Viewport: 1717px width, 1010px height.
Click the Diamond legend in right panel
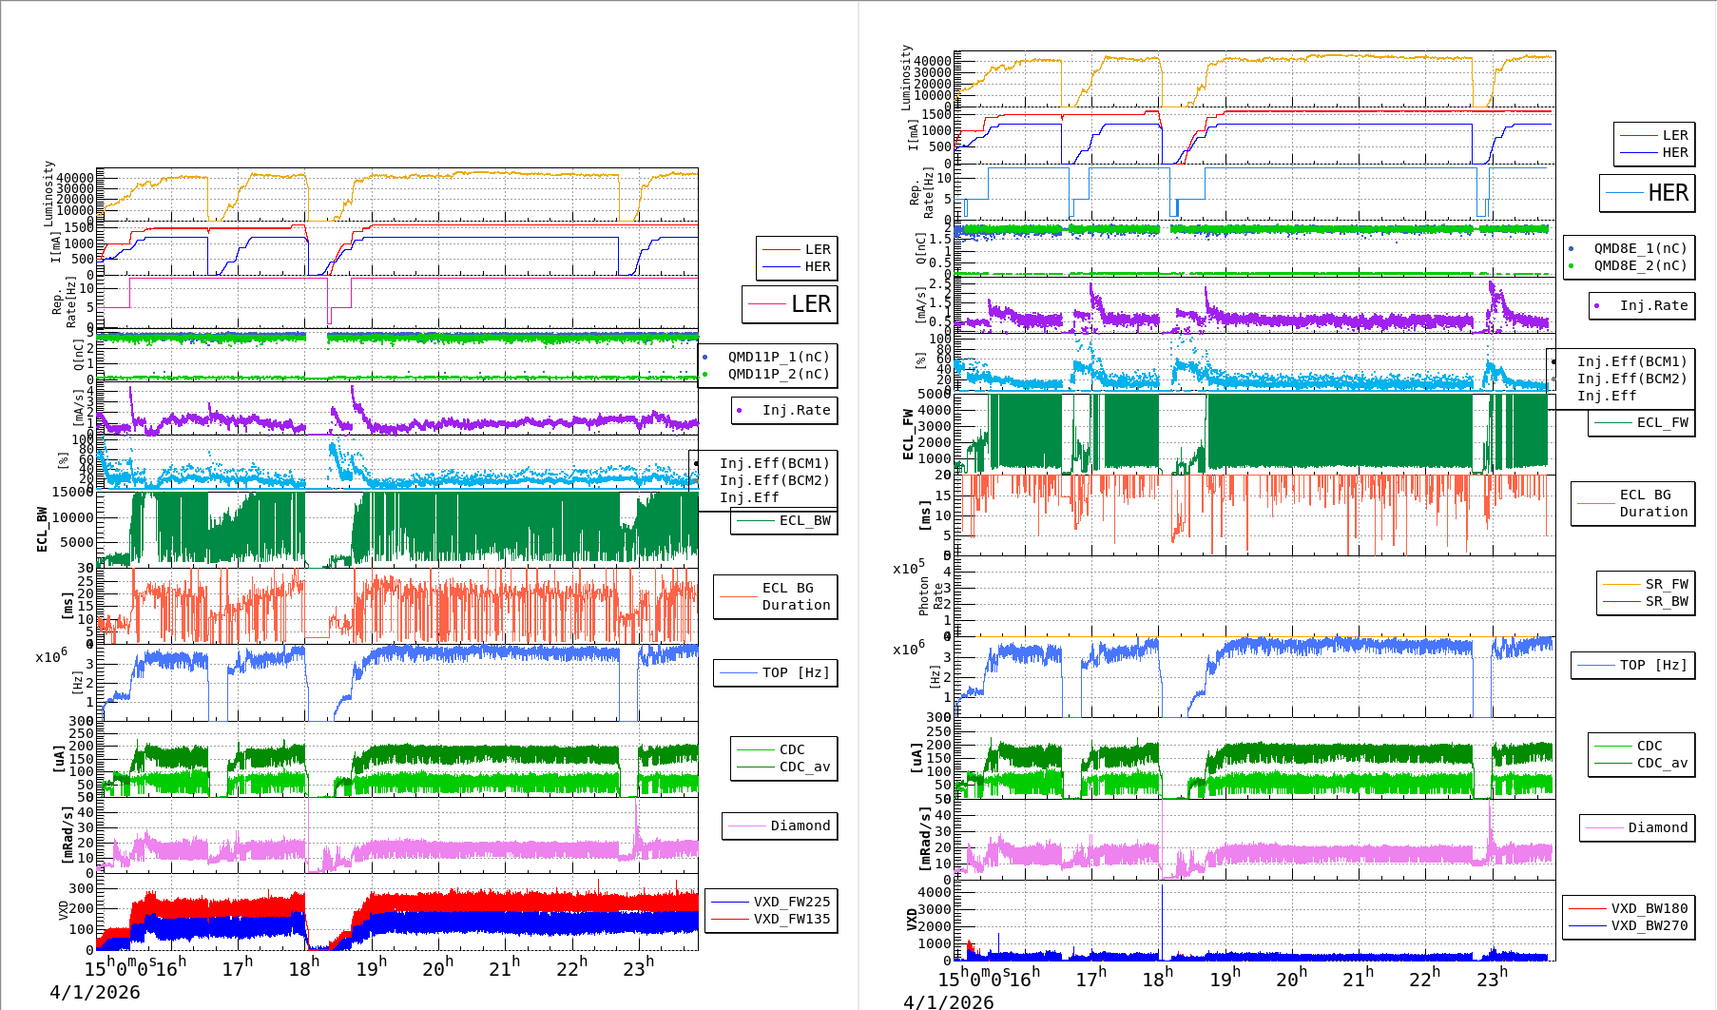tap(1657, 827)
